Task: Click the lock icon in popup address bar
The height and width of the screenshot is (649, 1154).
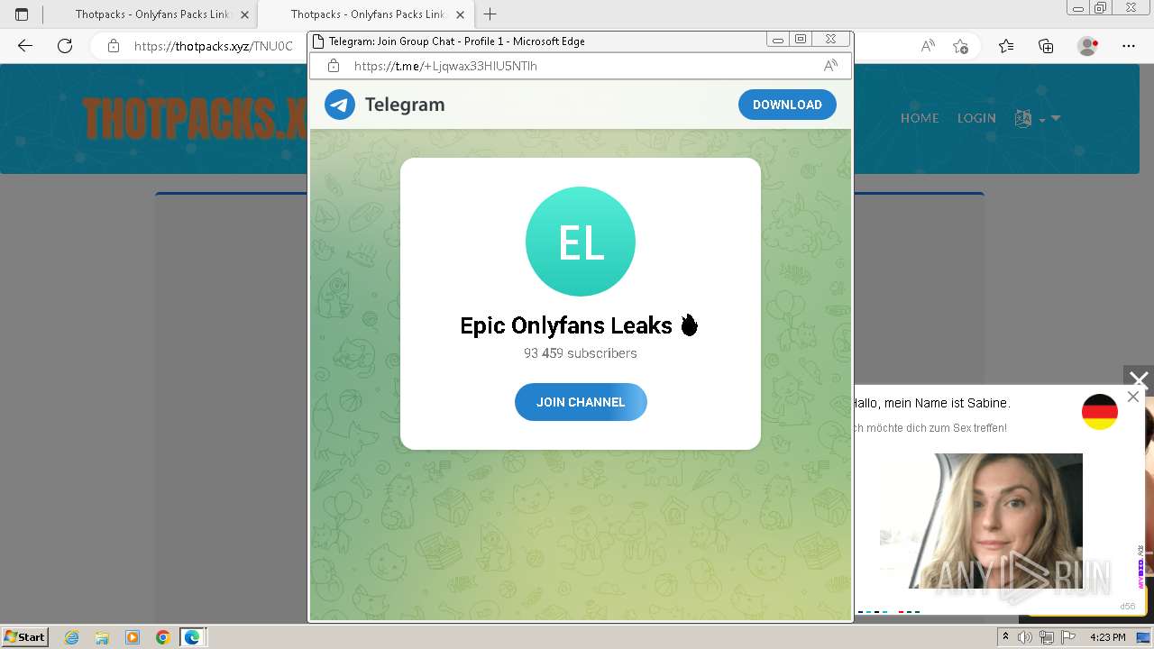Action: (x=334, y=66)
